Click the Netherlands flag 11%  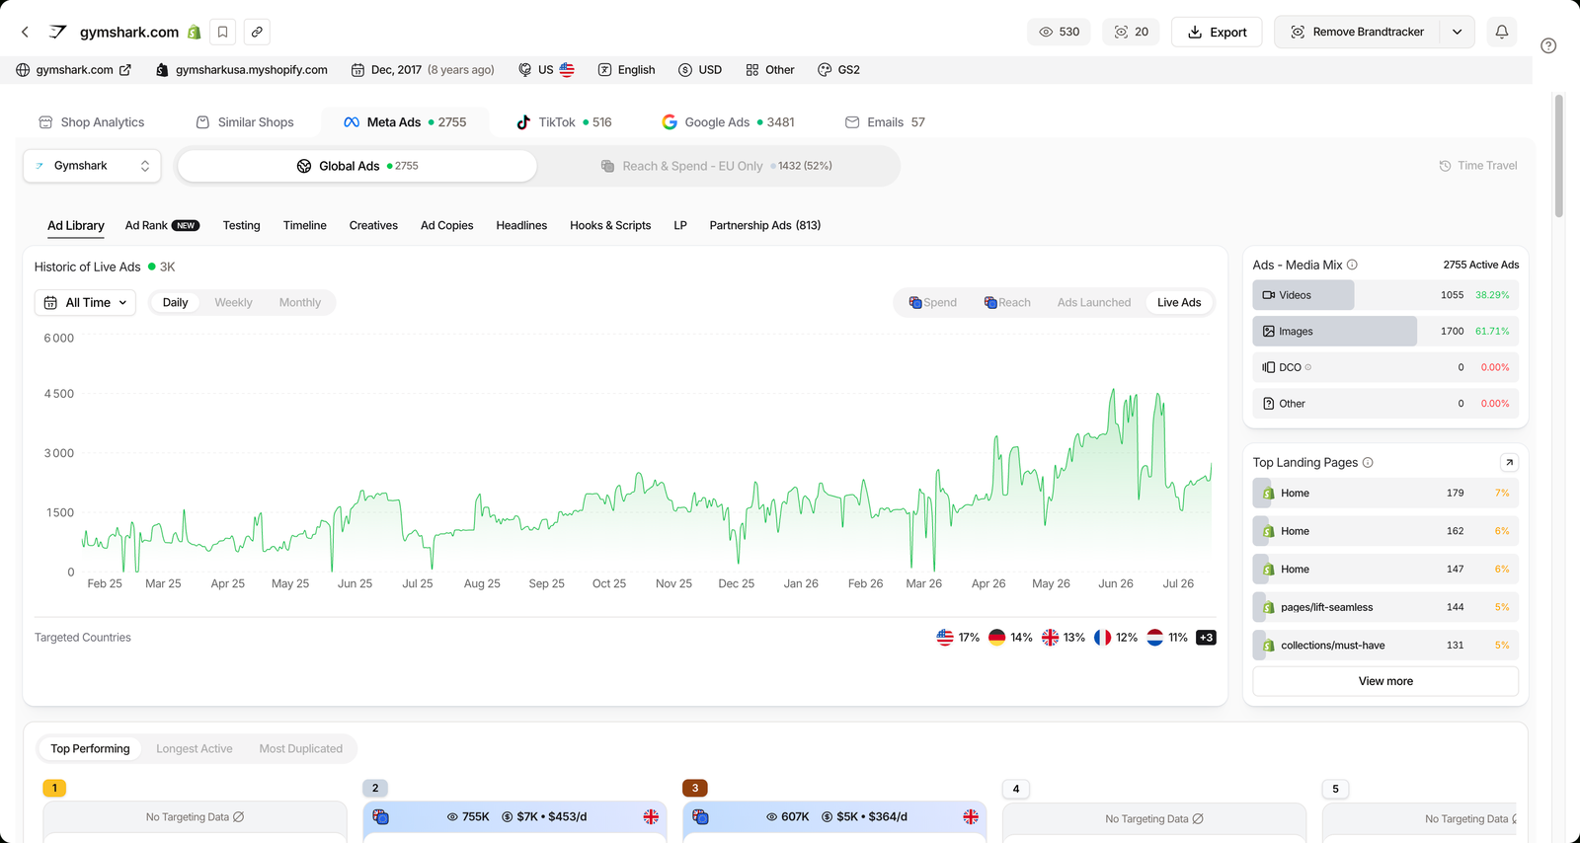coord(1154,638)
